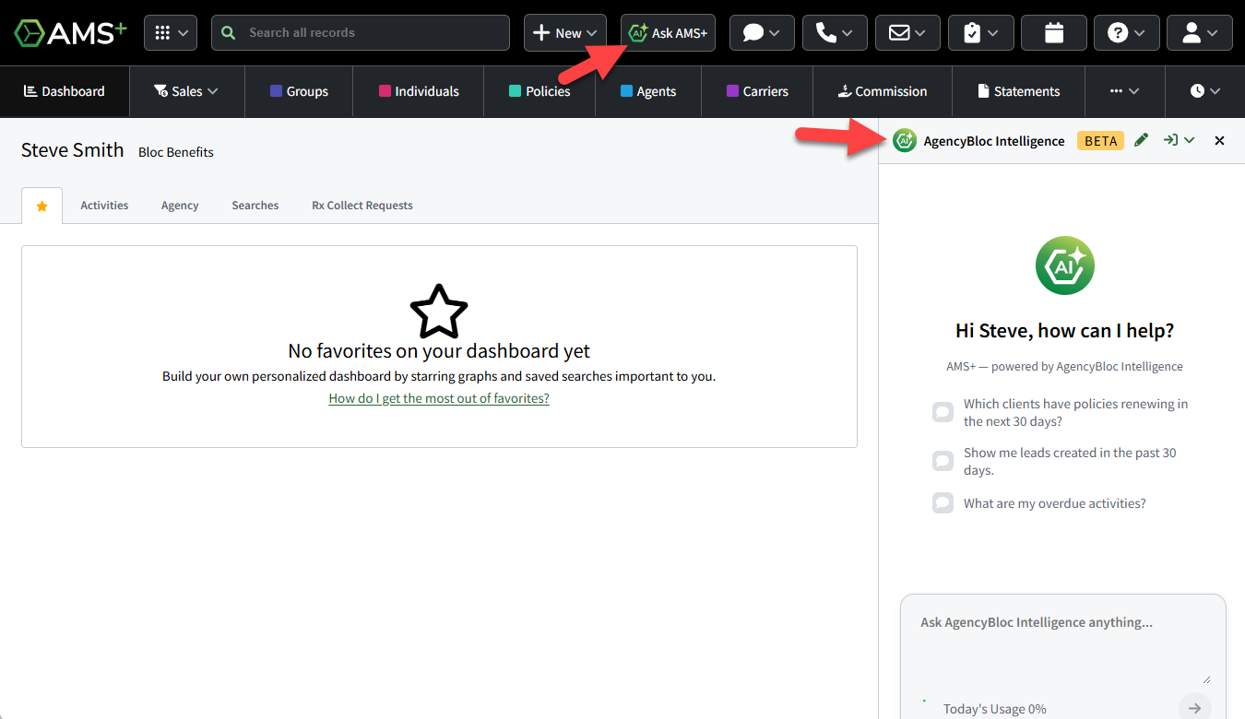Click the Bloc Benefits agency label
Screen dimensions: 1245x719
176,152
